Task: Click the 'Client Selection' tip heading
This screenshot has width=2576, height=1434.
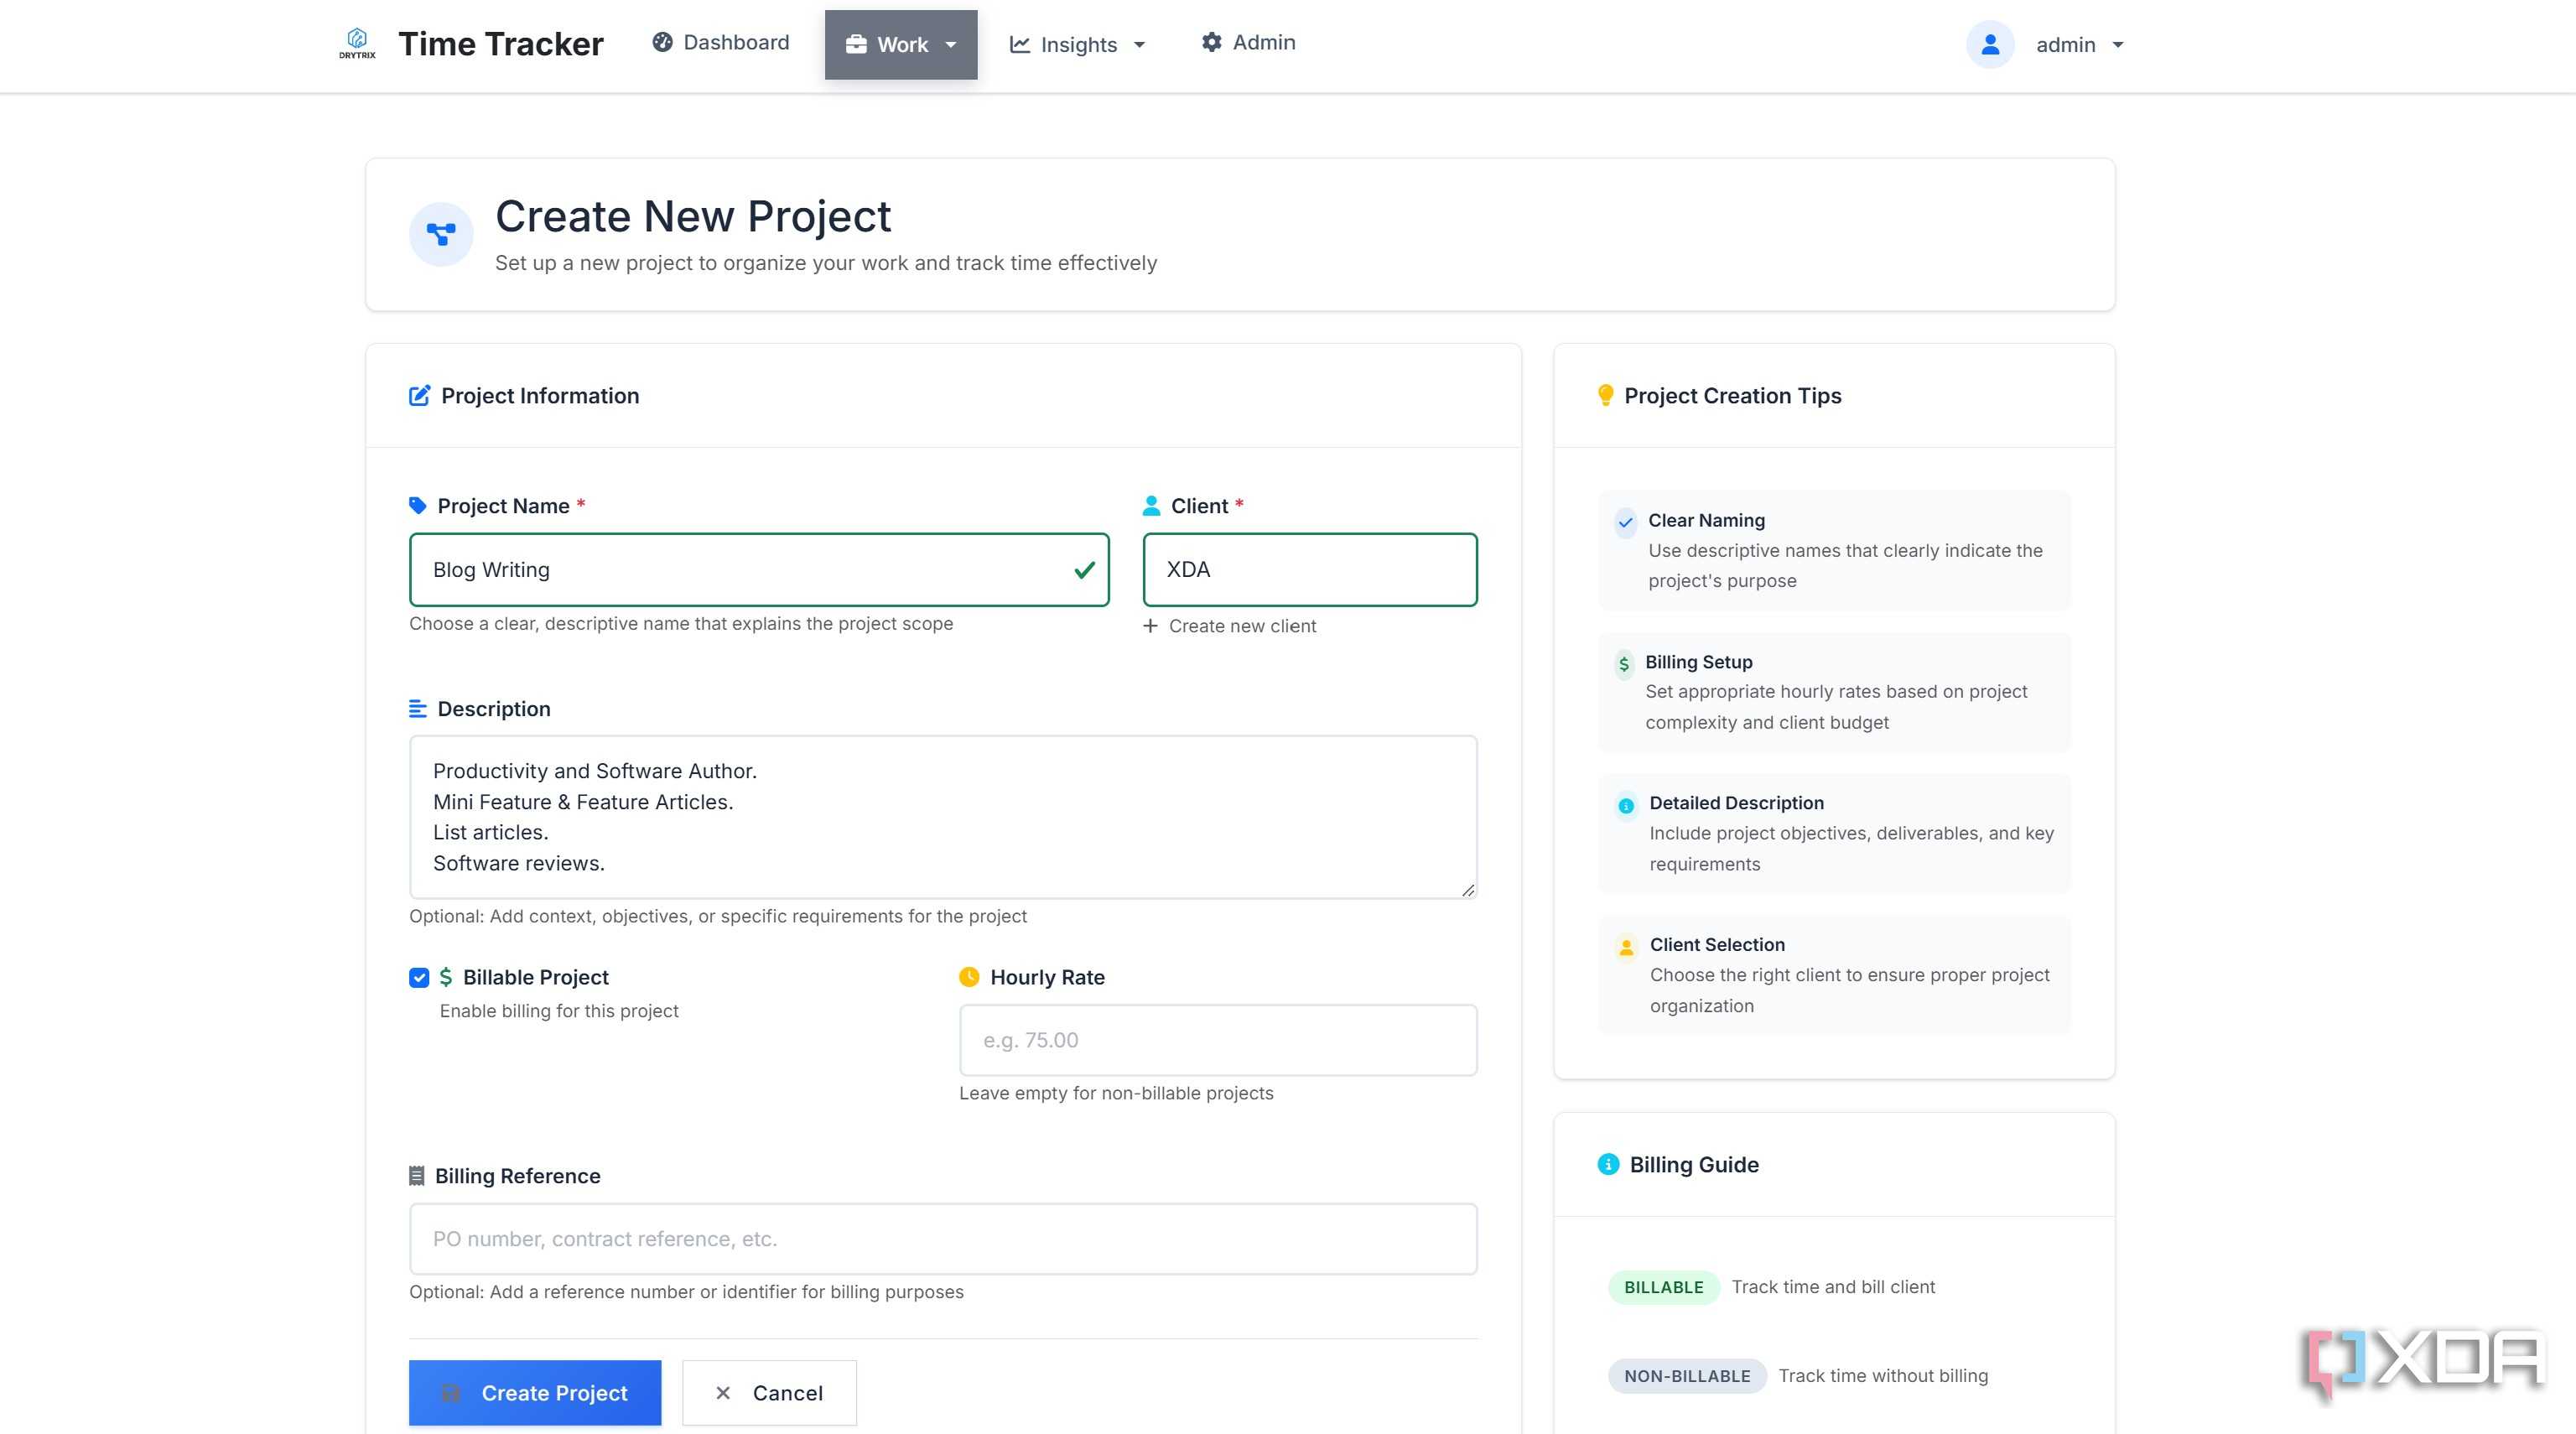Action: point(1717,945)
